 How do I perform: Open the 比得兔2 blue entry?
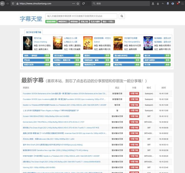[x=64, y=60]
